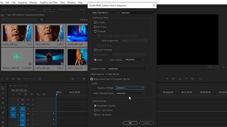
Task: Open the Clip menu
Action: (13, 2)
